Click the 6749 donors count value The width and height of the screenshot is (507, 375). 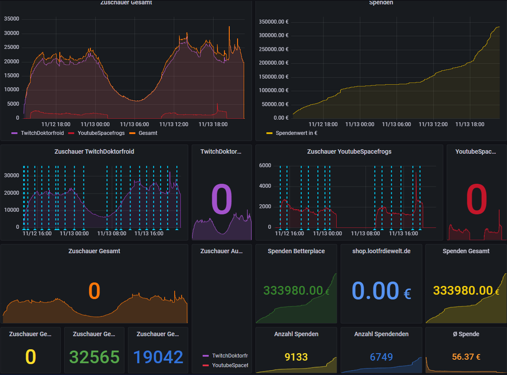[x=381, y=357]
